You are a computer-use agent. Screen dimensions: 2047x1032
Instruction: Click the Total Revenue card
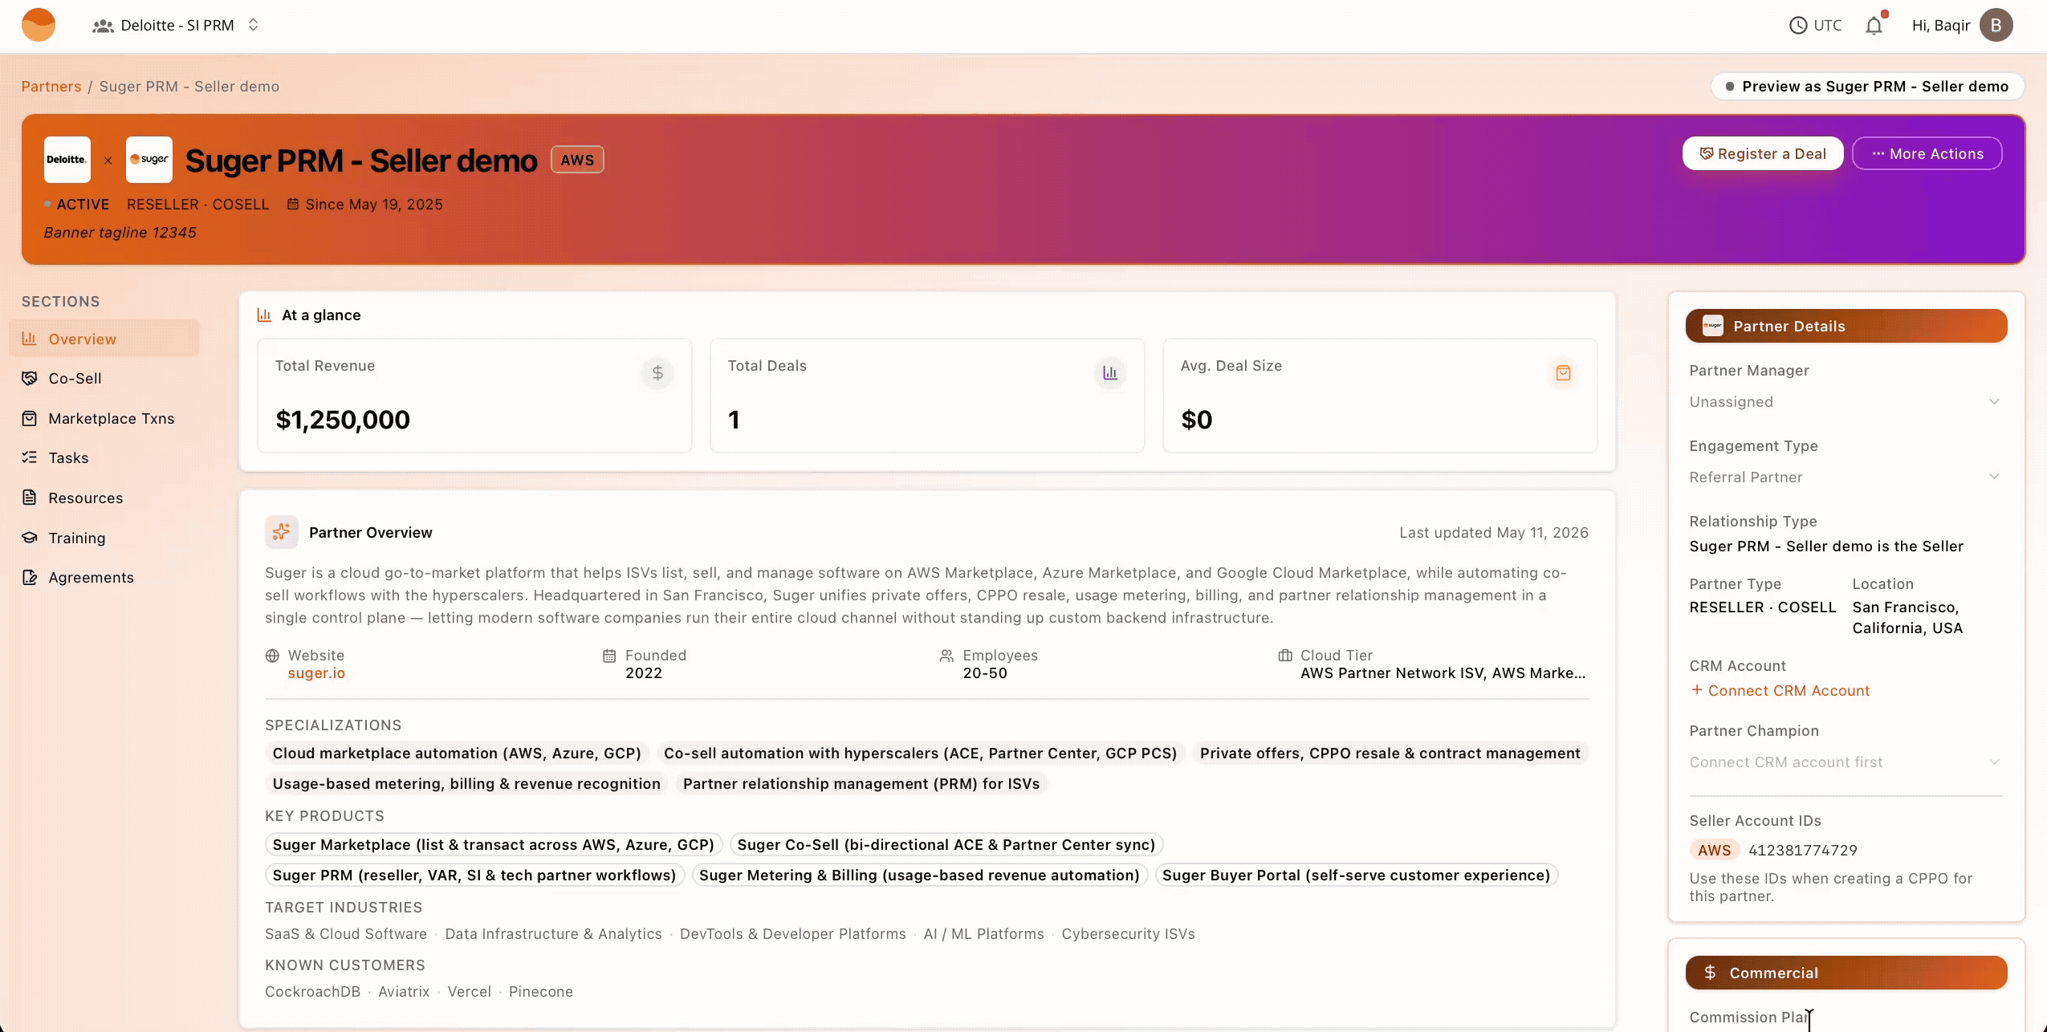[474, 396]
